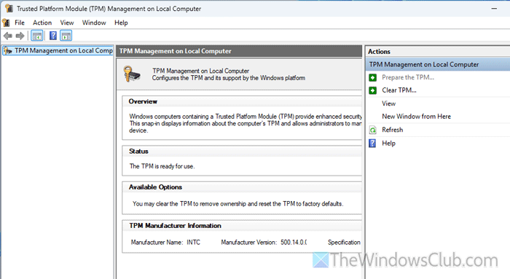Open the Help menu in menu bar
The height and width of the screenshot is (279, 510).
pos(121,23)
